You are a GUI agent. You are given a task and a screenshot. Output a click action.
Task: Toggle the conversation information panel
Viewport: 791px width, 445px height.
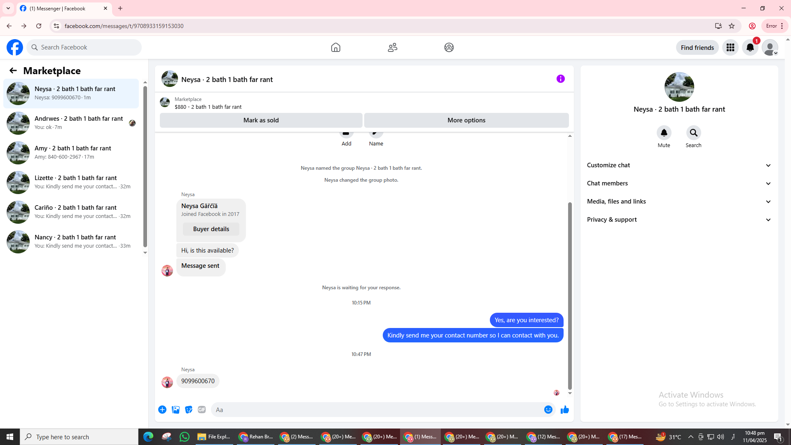pyautogui.click(x=561, y=79)
